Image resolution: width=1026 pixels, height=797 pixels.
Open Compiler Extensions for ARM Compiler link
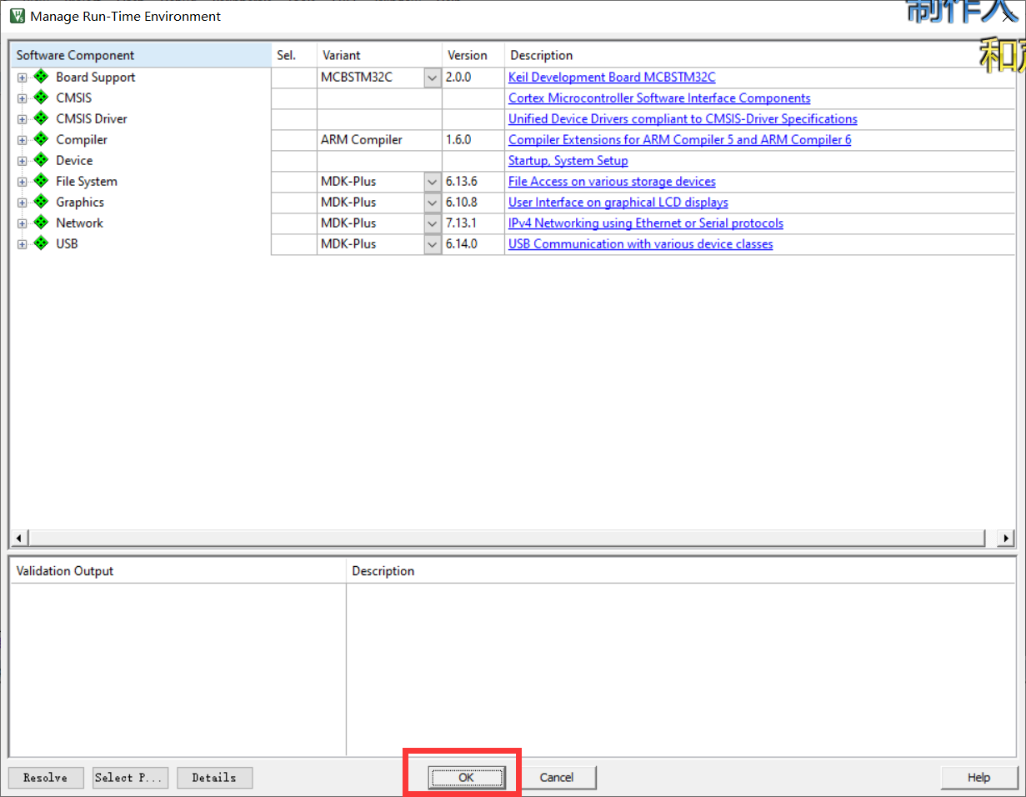(x=680, y=139)
